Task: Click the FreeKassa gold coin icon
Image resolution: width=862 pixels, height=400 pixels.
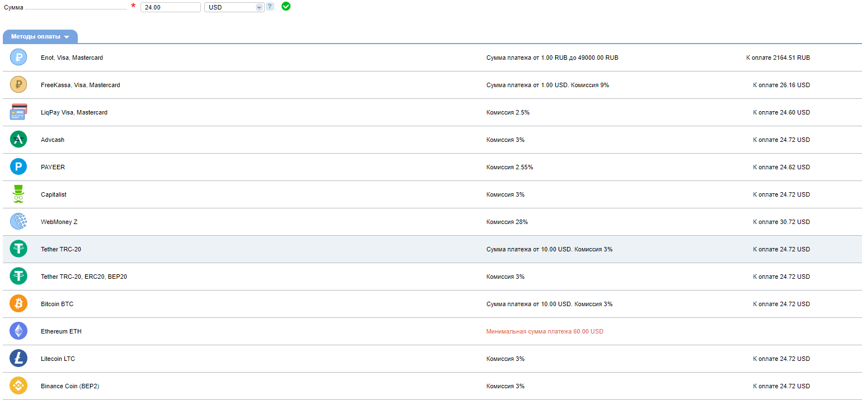Action: [18, 84]
